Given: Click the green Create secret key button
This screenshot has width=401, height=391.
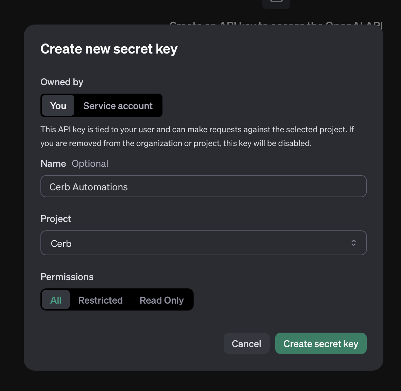Looking at the screenshot, I should (x=321, y=343).
